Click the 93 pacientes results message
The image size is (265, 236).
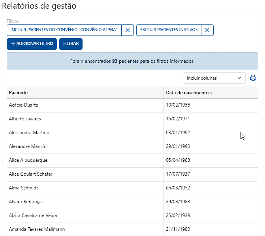coord(132,61)
